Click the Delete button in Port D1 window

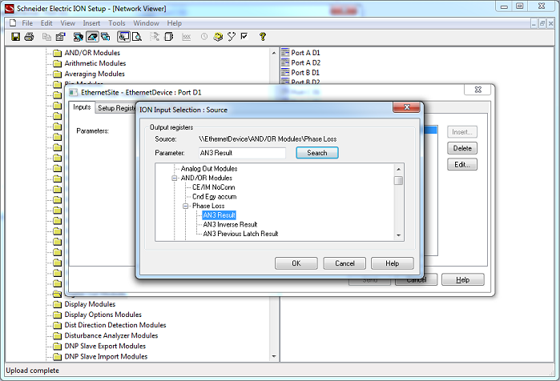coord(462,148)
